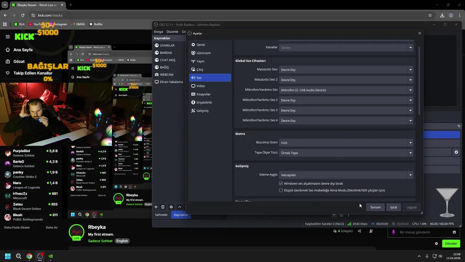This screenshot has width=465, height=262.
Task: Open a new Chrome tab
Action: click(70, 5)
